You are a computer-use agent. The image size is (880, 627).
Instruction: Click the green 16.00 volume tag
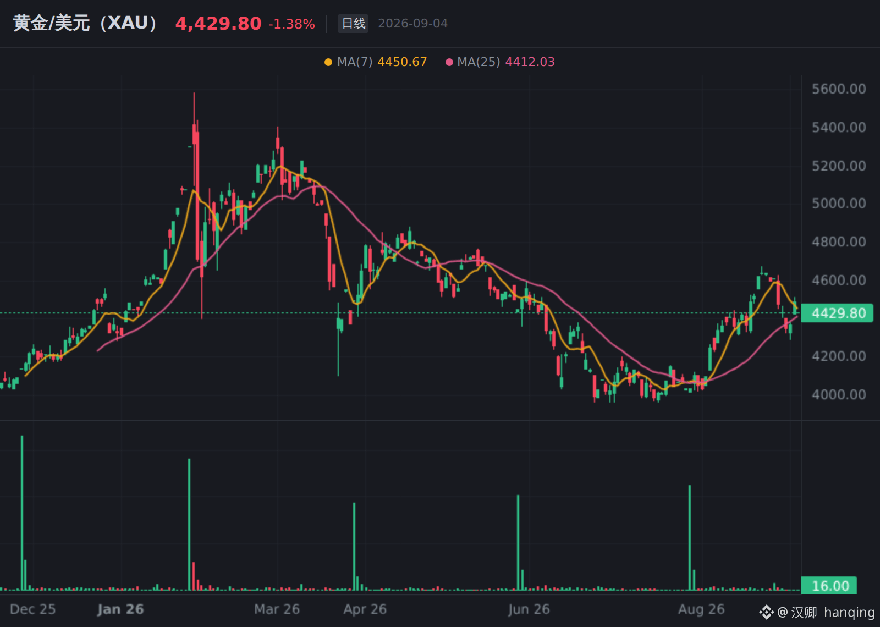click(829, 586)
